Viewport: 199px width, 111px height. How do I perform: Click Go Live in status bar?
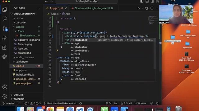(x=111, y=103)
